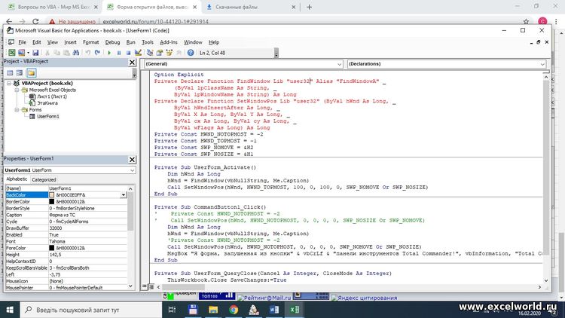Viewport: 565px width, 318px height.
Task: Open the Object Browser toolbar icon
Action: 169,53
